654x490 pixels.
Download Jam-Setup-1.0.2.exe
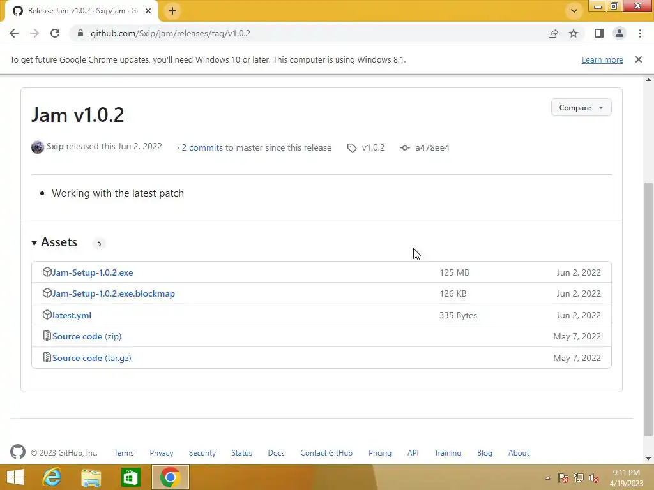pos(93,272)
